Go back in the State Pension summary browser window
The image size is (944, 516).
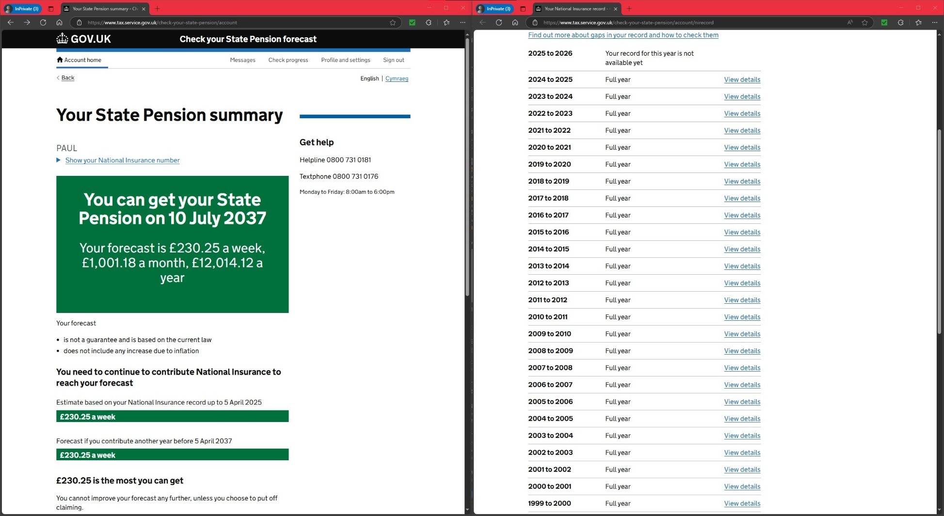coord(11,22)
